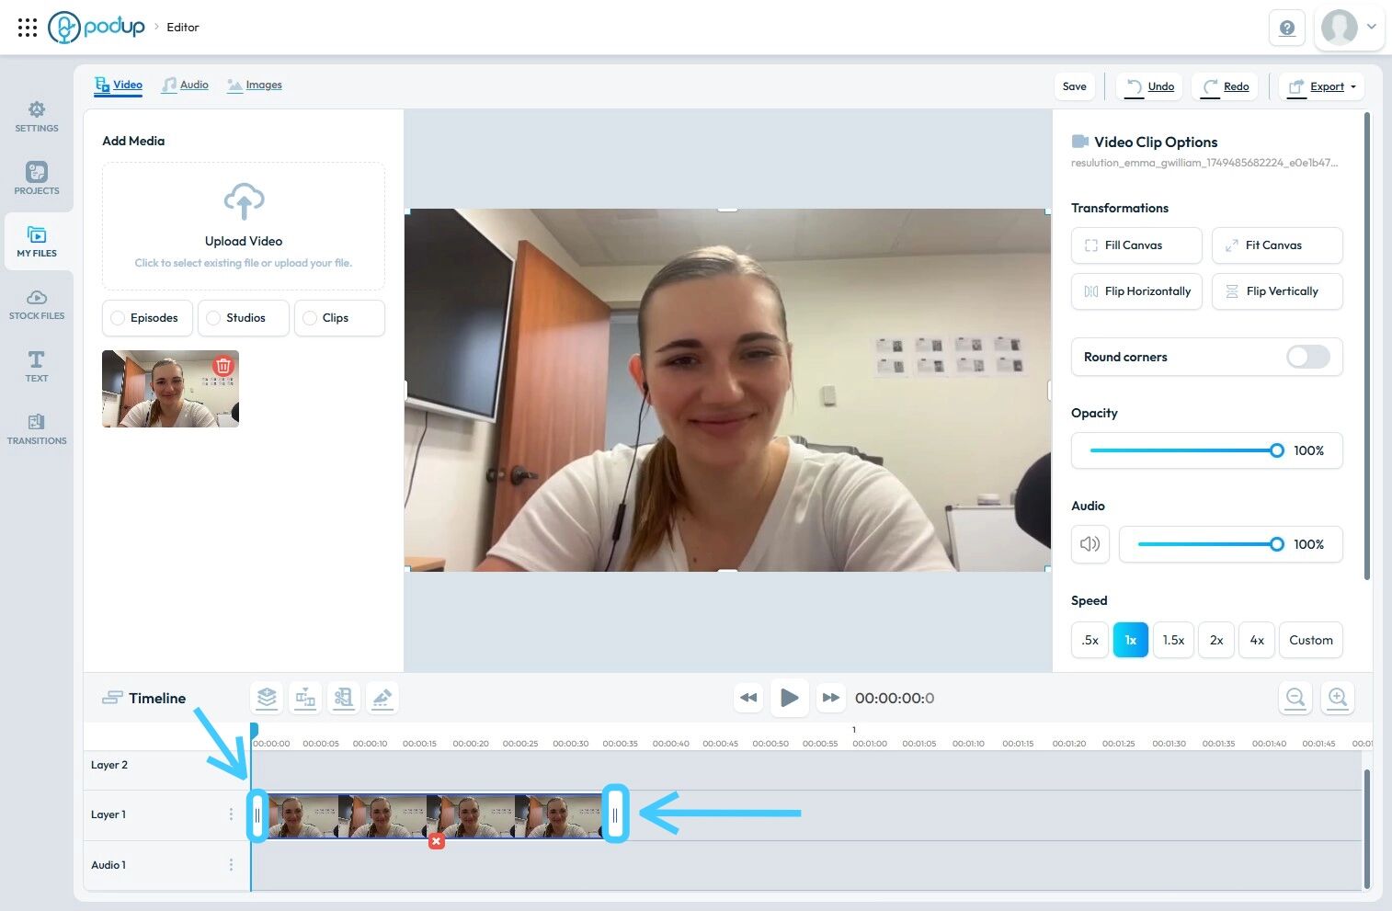The image size is (1392, 911).
Task: Click the fourth timeline toolbar edit icon
Action: (x=382, y=698)
